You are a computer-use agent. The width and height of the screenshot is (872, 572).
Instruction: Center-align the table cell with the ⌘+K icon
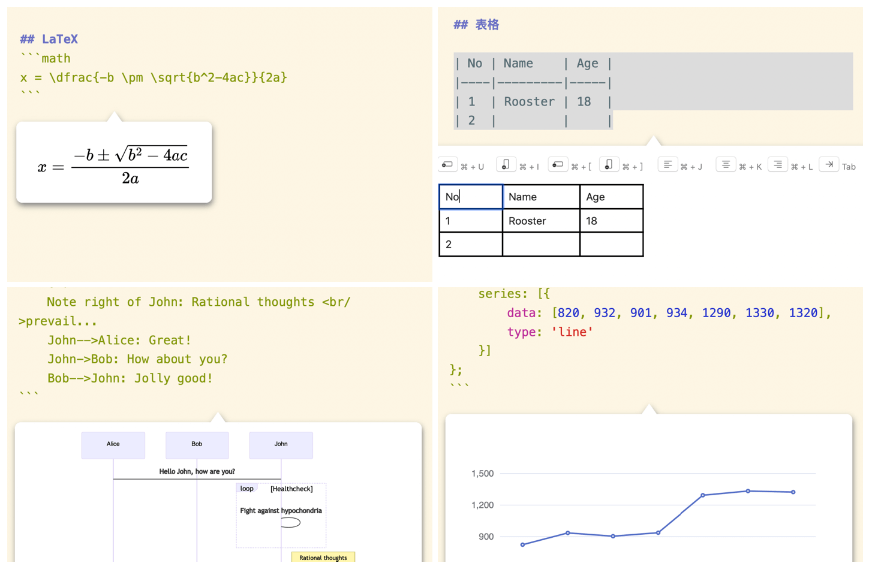click(x=726, y=165)
